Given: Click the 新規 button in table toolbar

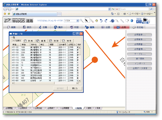Looking at the screenshot, I should click(28, 41).
